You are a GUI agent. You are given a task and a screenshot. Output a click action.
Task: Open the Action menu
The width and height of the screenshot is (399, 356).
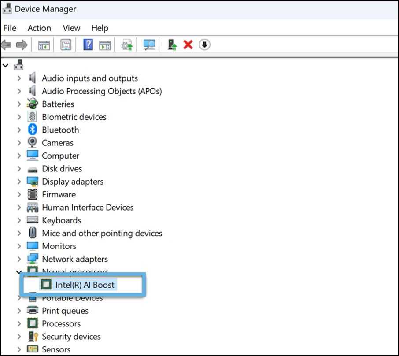click(x=39, y=28)
